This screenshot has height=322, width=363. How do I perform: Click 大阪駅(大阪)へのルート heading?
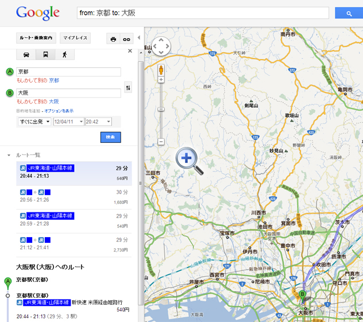50,267
